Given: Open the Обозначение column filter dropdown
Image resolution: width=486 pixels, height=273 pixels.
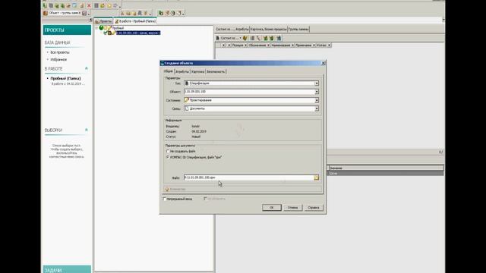Looking at the screenshot, I should [x=268, y=45].
